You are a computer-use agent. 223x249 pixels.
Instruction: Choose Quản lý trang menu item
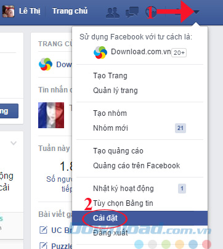click(x=115, y=91)
